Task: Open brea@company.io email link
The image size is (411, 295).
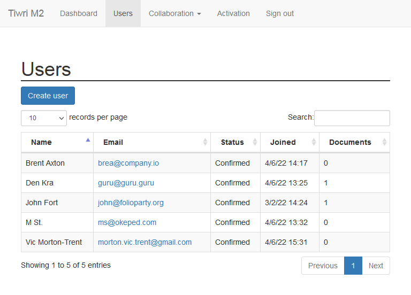Action: [x=128, y=163]
